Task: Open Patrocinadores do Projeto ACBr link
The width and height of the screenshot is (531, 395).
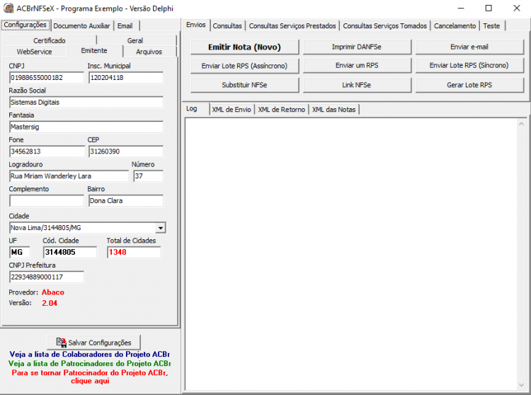Action: [90, 363]
